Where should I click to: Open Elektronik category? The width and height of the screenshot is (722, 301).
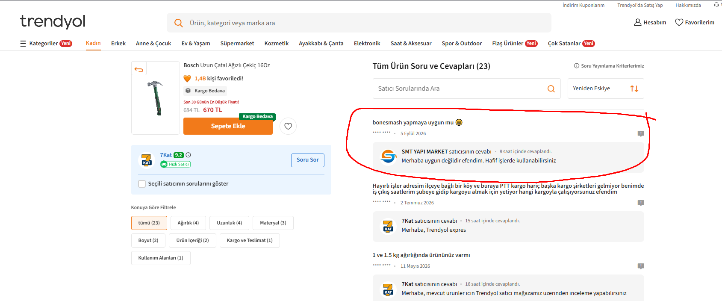tap(367, 44)
